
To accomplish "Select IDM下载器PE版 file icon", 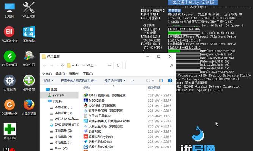I will (x=86, y=95).
